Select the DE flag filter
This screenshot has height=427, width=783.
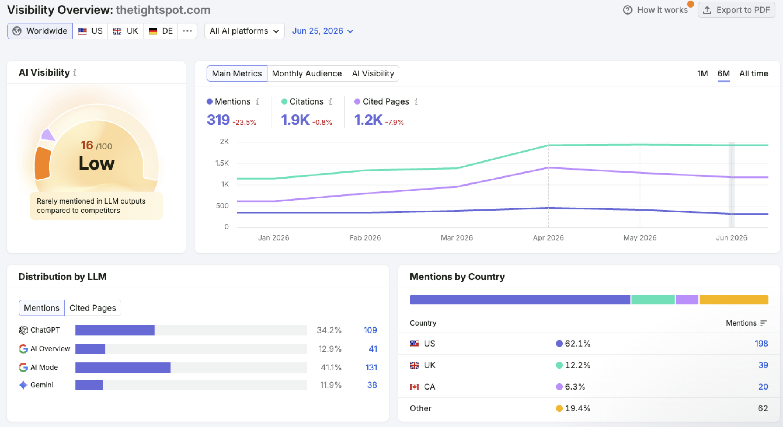[x=161, y=31]
